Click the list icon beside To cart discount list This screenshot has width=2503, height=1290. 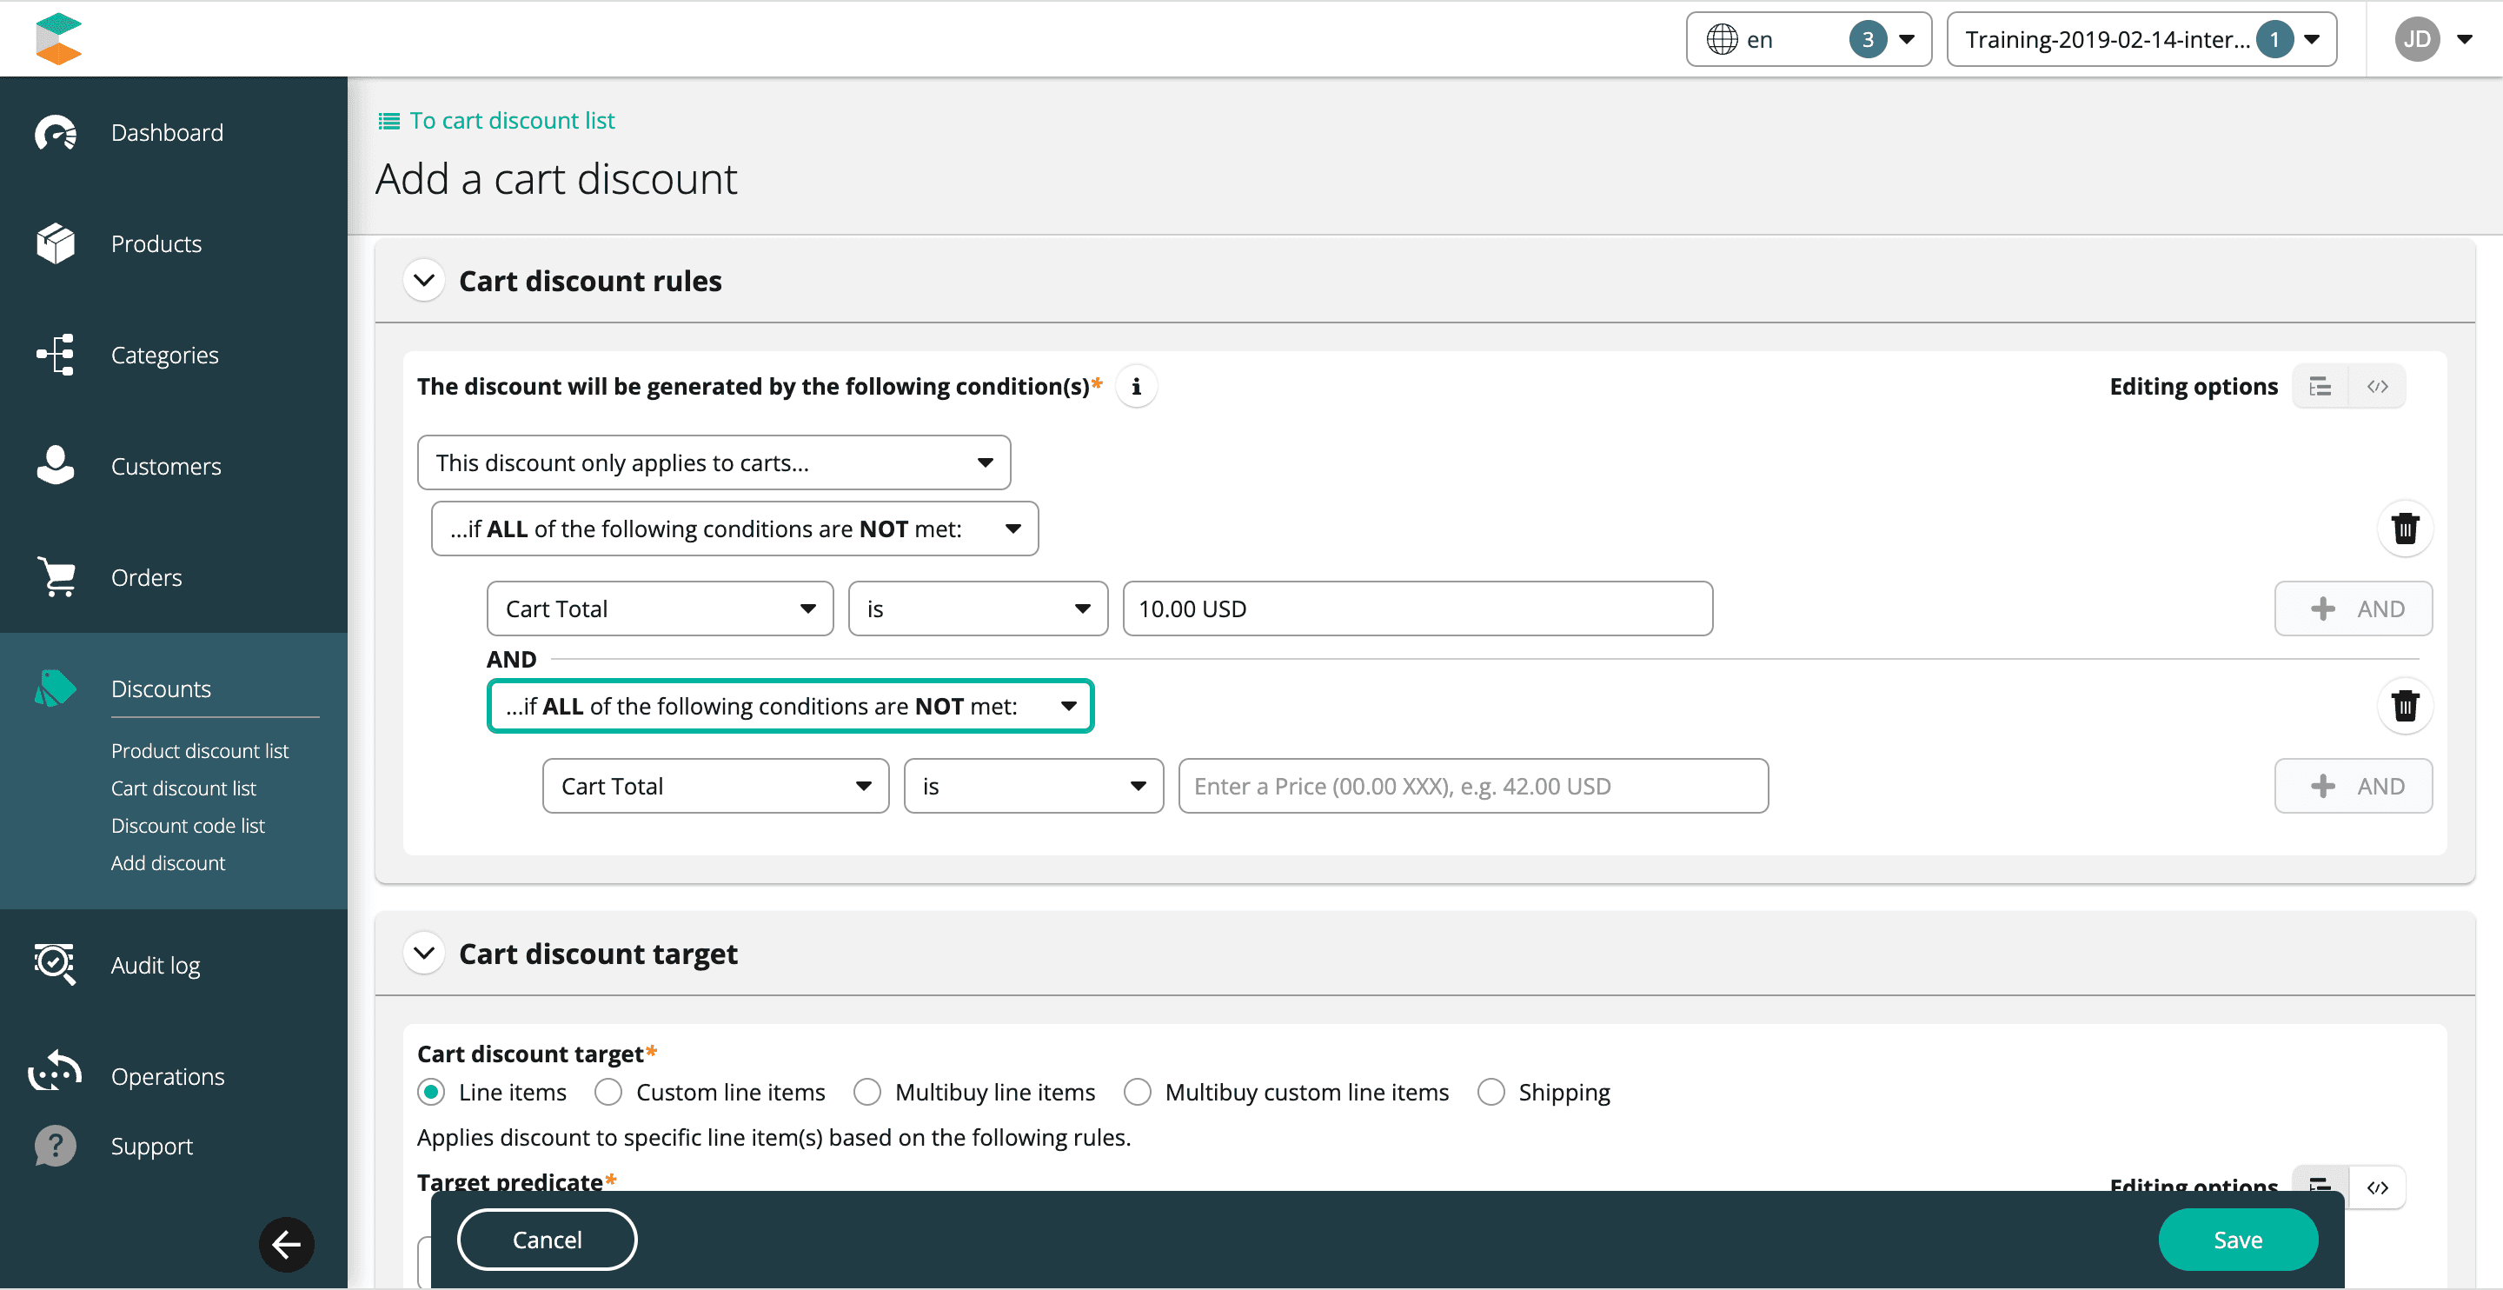pos(388,121)
